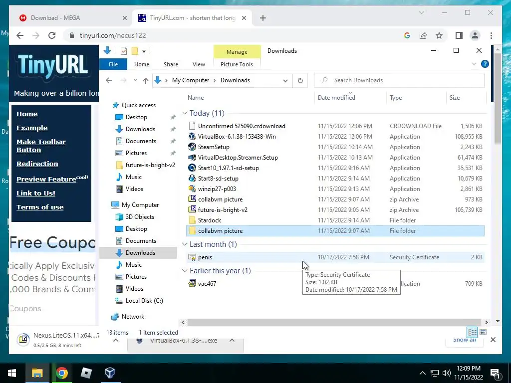Bookmark this tab with the star icon
The image size is (511, 383).
point(439,35)
